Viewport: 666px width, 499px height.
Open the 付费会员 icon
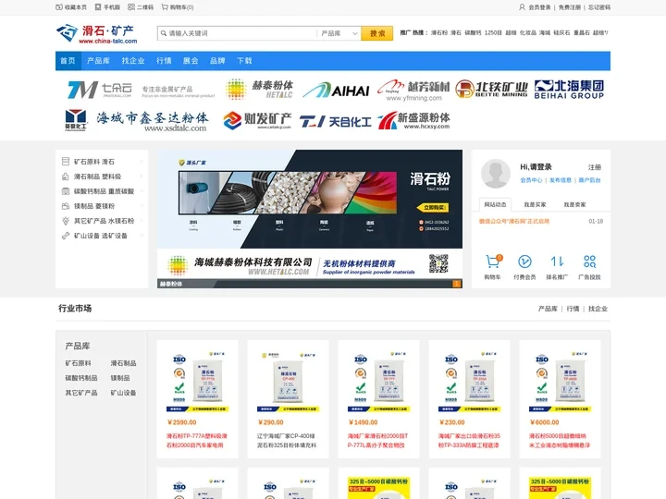point(524,262)
